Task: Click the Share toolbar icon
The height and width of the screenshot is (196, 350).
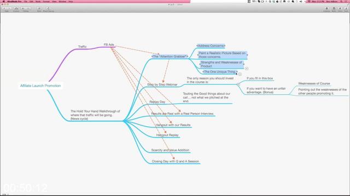Action: point(39,8)
